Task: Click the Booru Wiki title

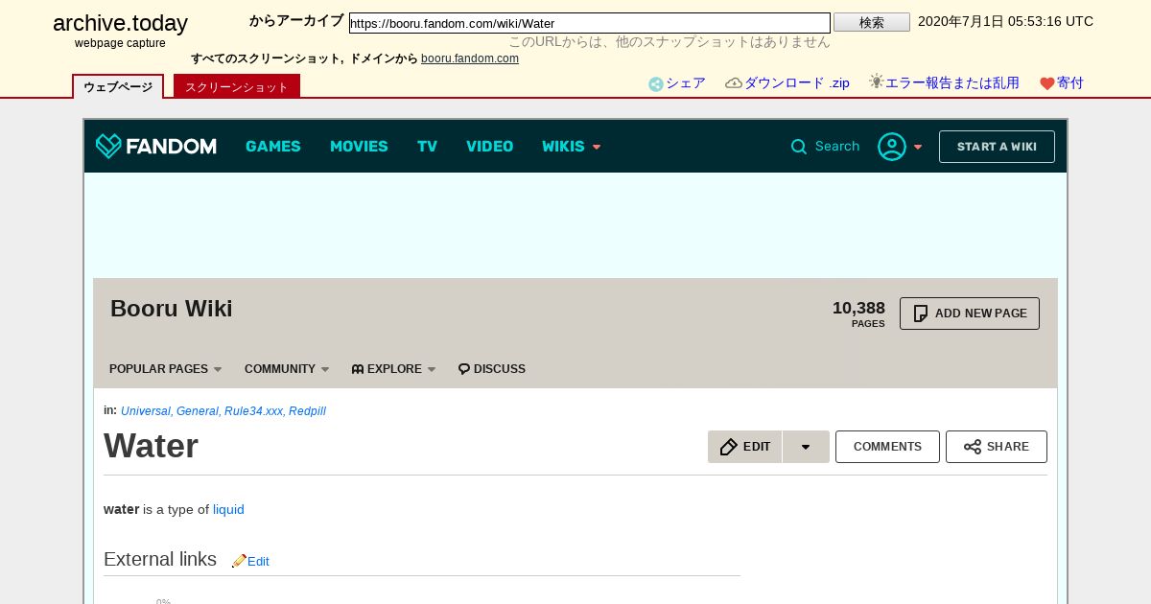Action: tap(172, 309)
